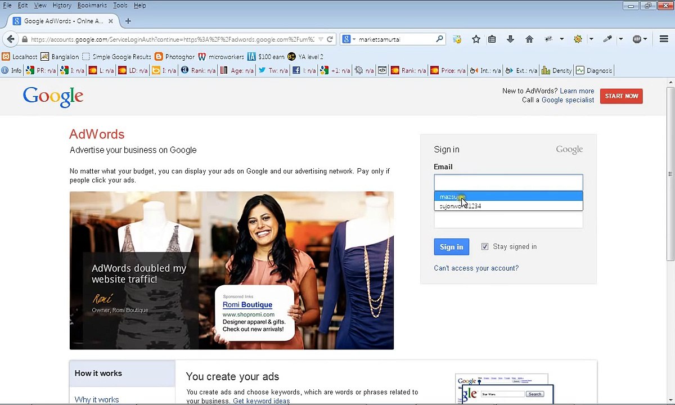Open the bookmarks list icon

tap(492, 39)
